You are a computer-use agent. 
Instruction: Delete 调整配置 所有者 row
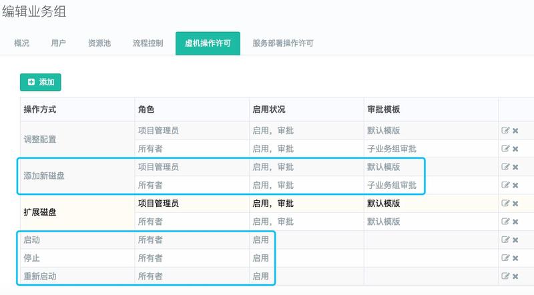coord(515,149)
